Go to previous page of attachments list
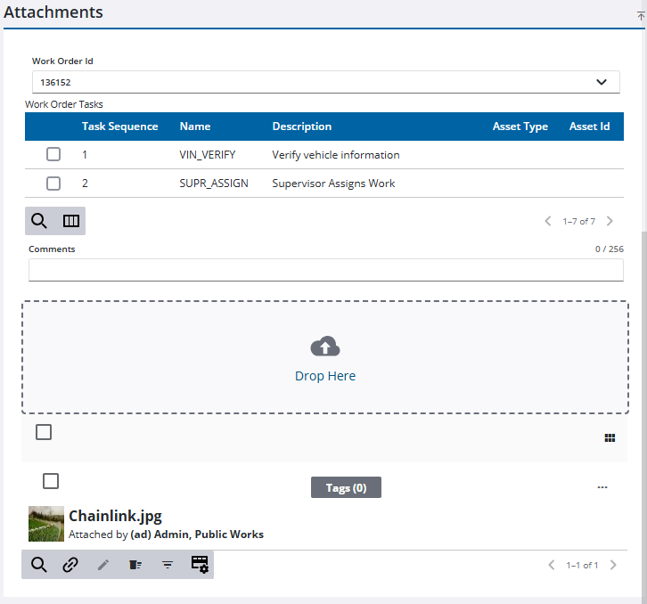 [x=552, y=565]
